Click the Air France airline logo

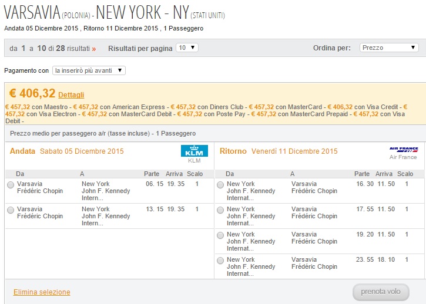[404, 150]
